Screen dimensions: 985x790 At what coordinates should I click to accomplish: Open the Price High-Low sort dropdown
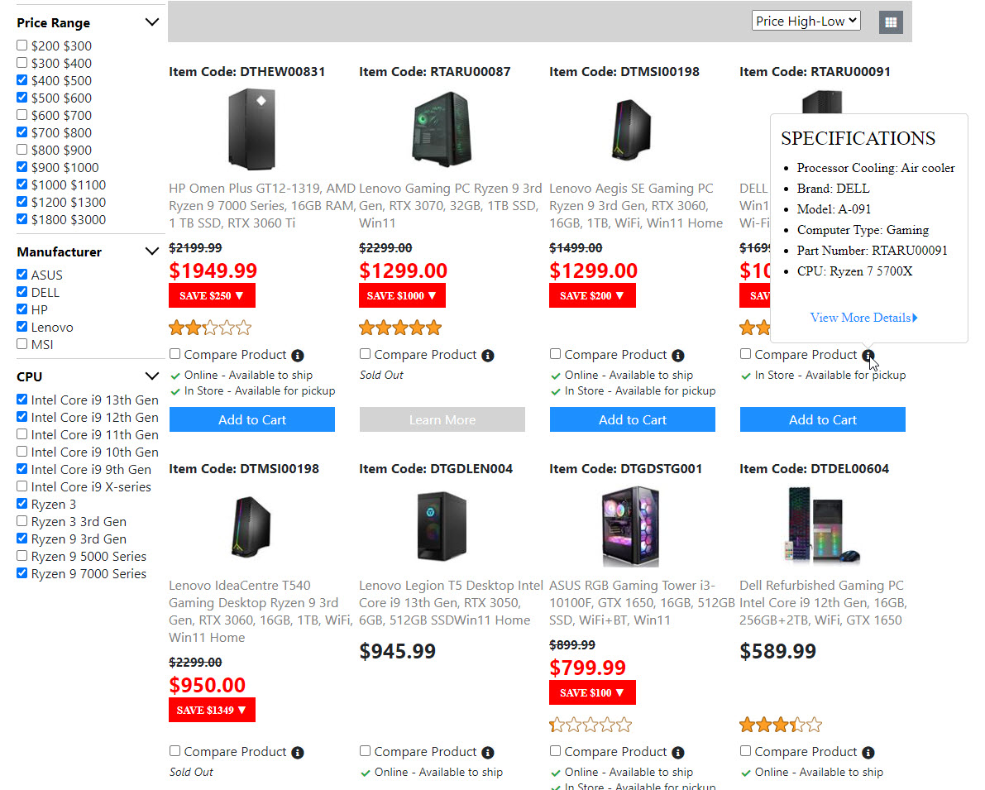tap(806, 22)
